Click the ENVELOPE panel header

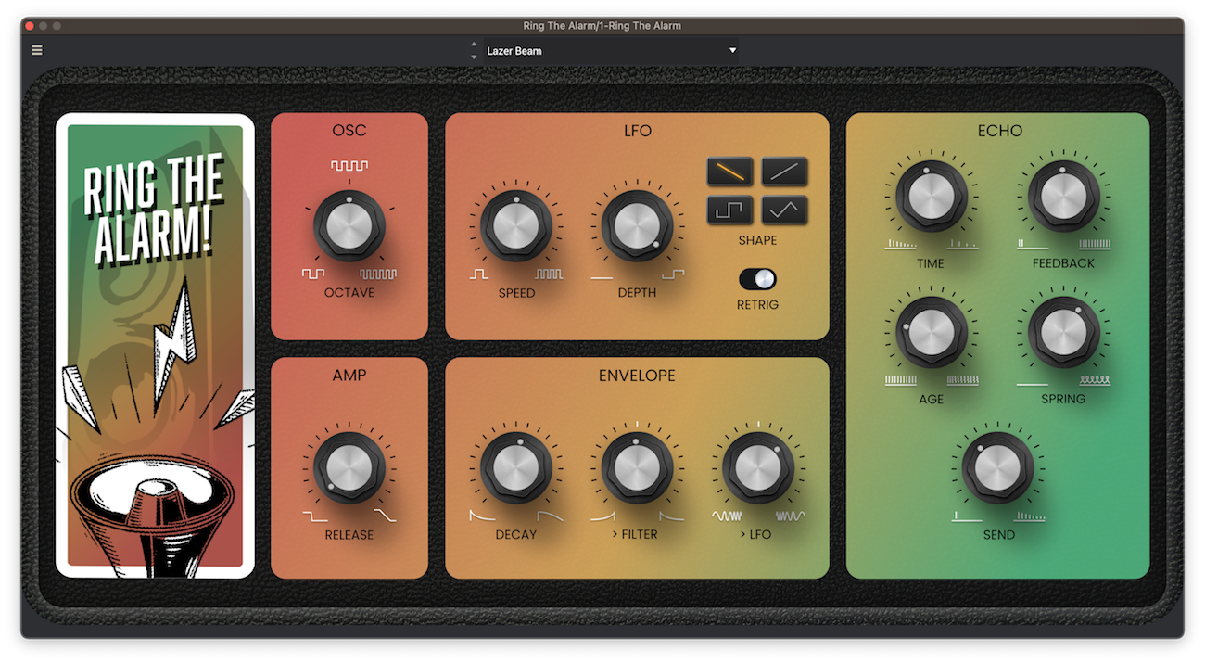pos(637,376)
